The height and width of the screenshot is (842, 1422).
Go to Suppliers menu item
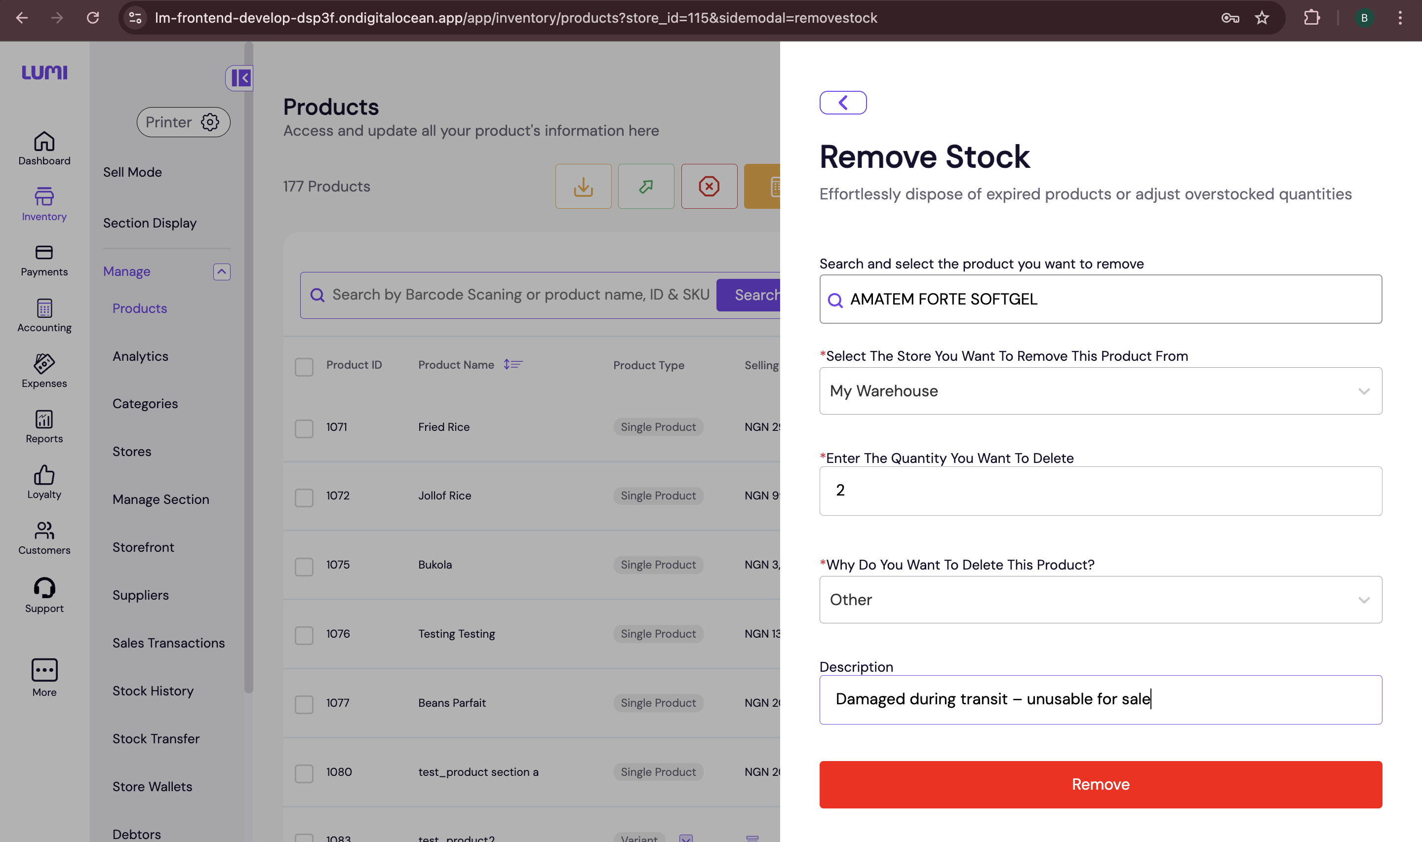(x=140, y=595)
